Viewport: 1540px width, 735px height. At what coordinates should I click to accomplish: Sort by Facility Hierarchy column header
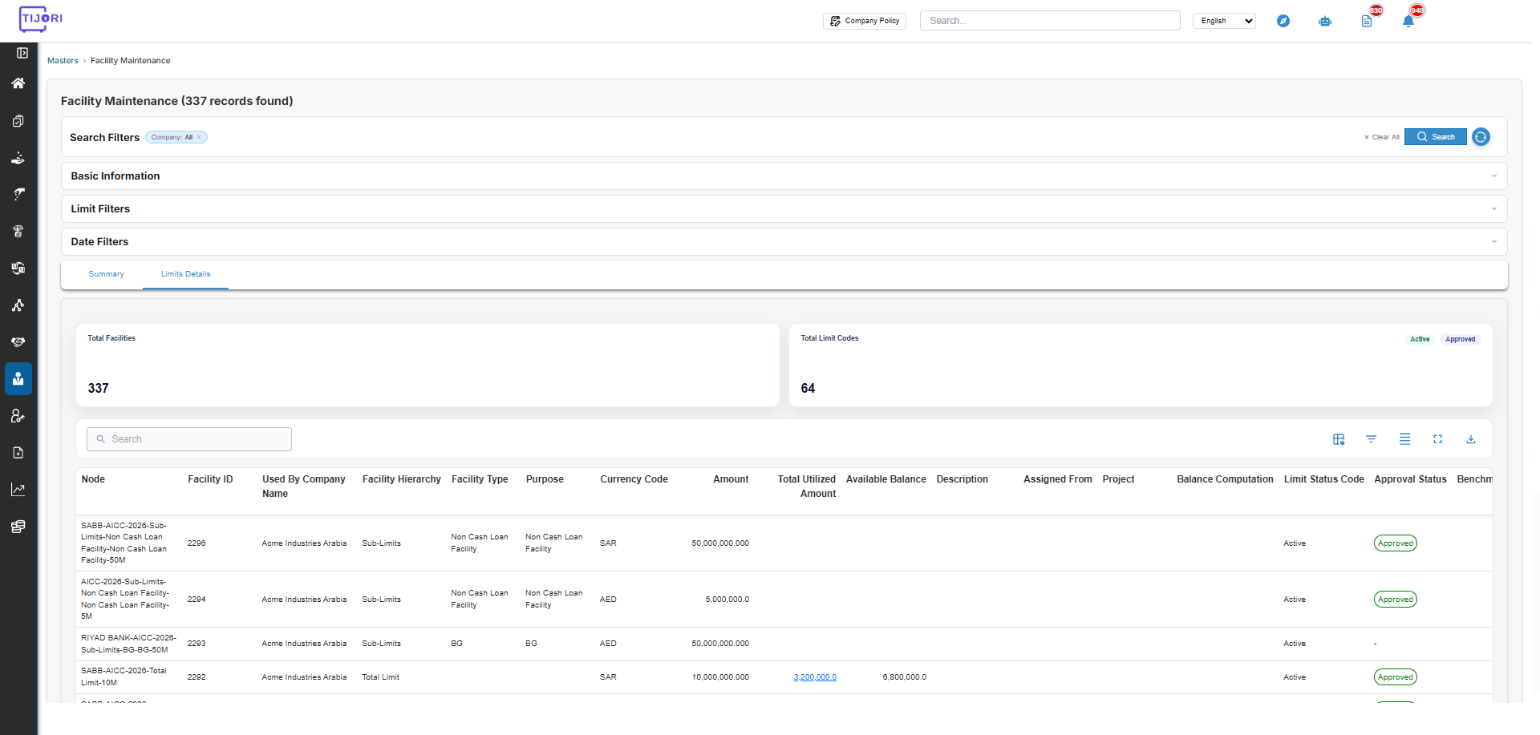click(x=401, y=479)
